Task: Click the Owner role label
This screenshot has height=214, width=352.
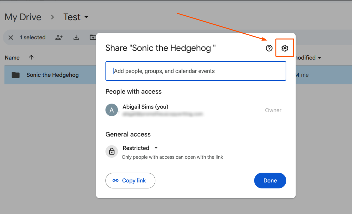Action: click(x=273, y=110)
